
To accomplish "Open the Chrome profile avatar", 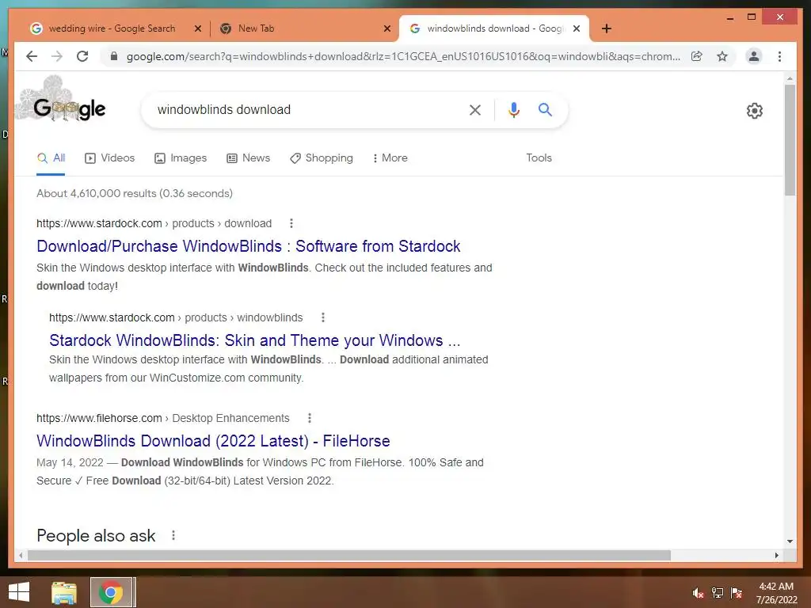I will click(x=754, y=56).
